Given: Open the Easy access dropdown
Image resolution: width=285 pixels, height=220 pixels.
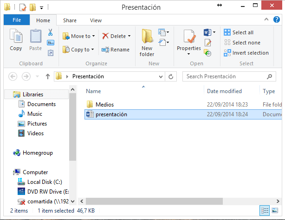Looking at the screenshot, I should [163, 43].
